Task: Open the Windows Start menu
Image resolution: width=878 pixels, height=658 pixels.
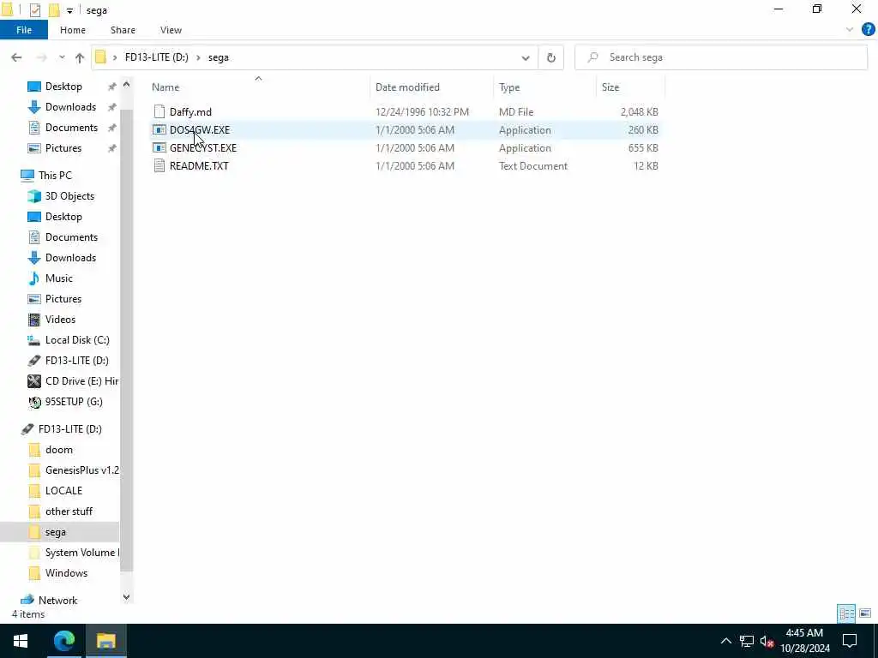Action: pos(21,641)
